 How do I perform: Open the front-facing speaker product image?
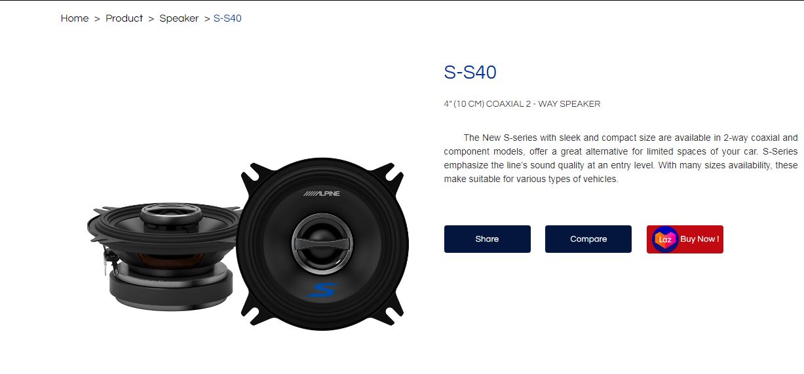[x=322, y=242]
